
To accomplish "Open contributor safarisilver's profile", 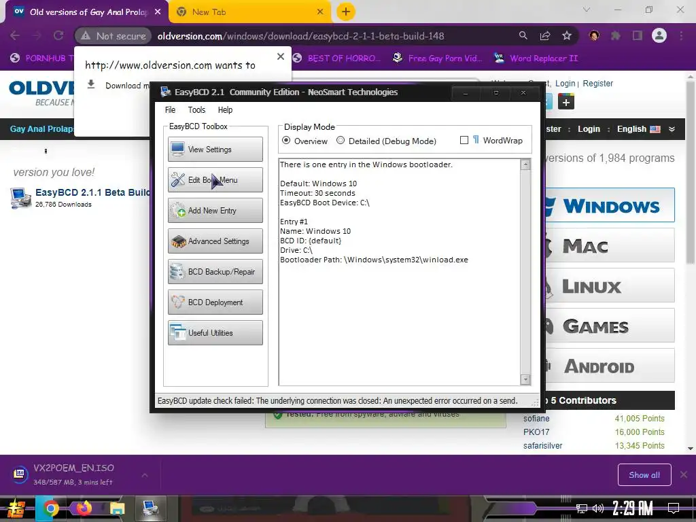I will [542, 446].
